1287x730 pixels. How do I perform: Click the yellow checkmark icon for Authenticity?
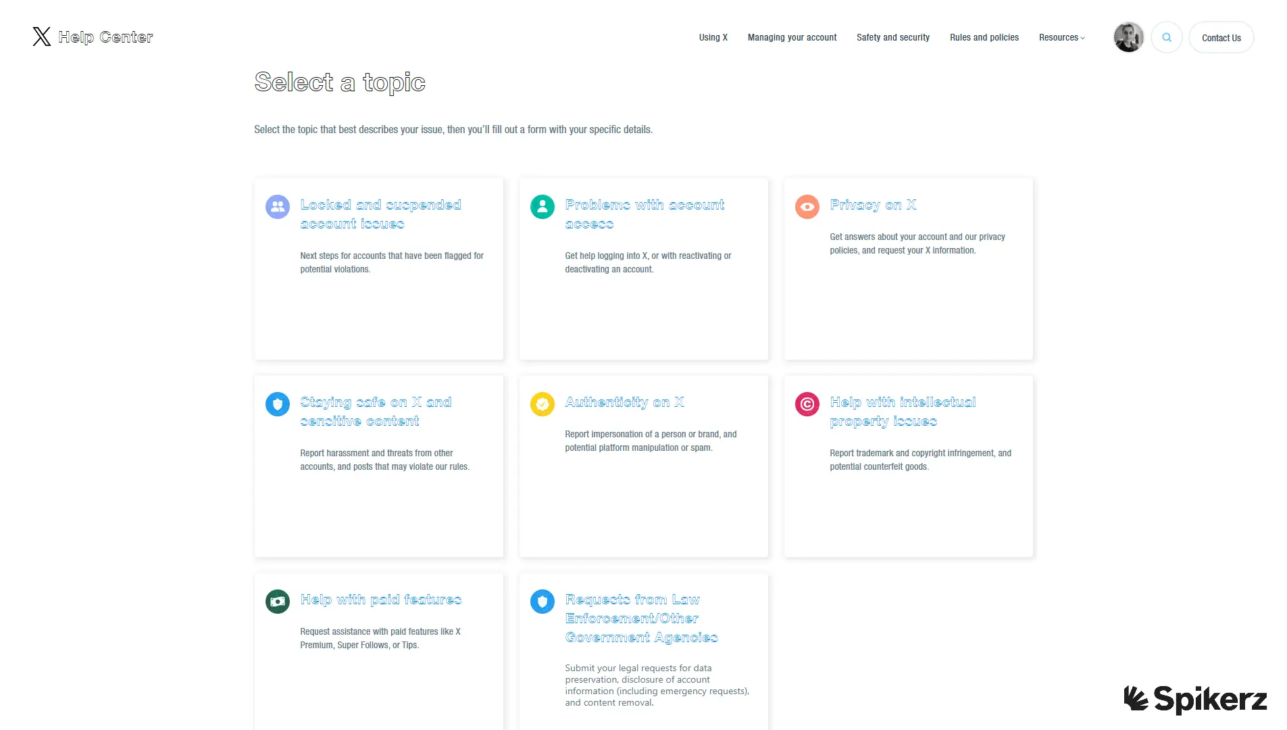tap(542, 404)
